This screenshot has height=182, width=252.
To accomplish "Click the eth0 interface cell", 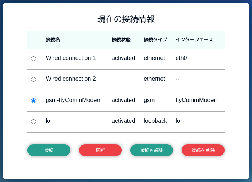I will coord(181,58).
